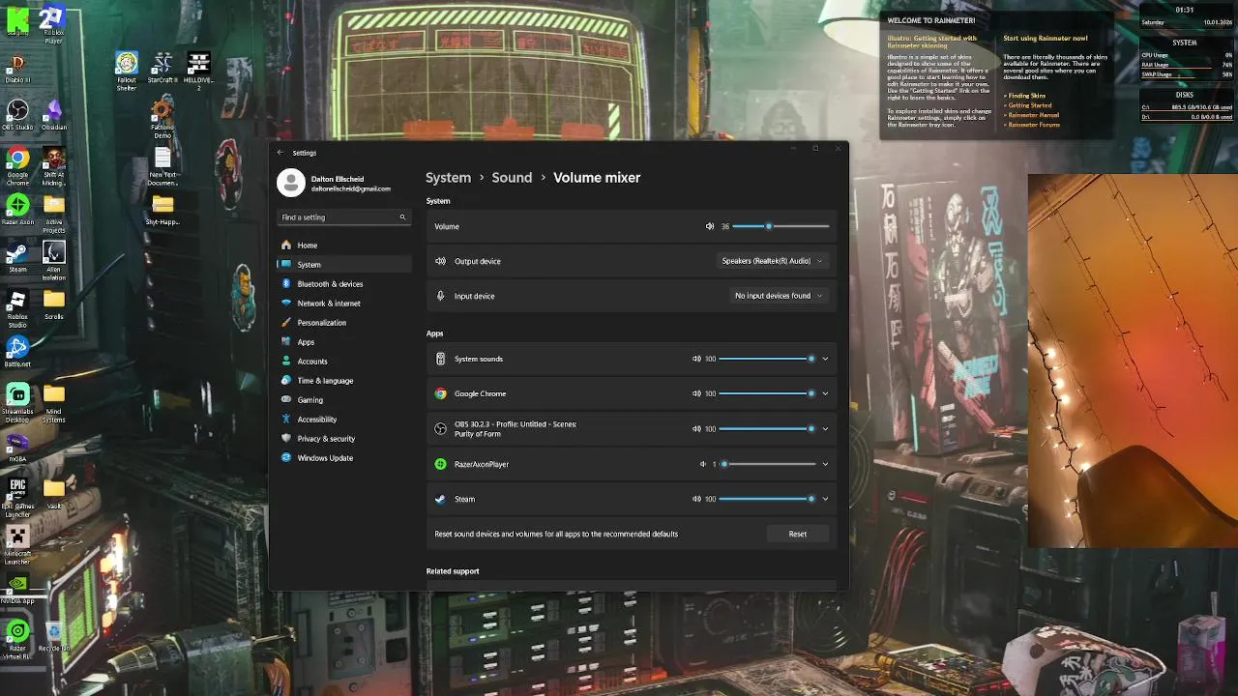Expand the Steam row chevron
The image size is (1238, 696).
825,499
